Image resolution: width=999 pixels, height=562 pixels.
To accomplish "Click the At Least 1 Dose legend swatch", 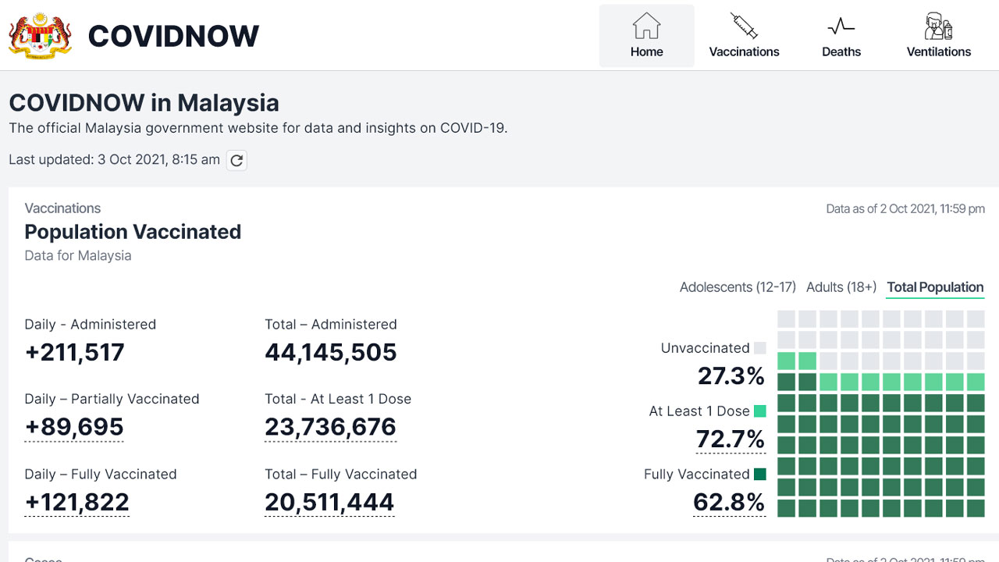I will coord(760,411).
